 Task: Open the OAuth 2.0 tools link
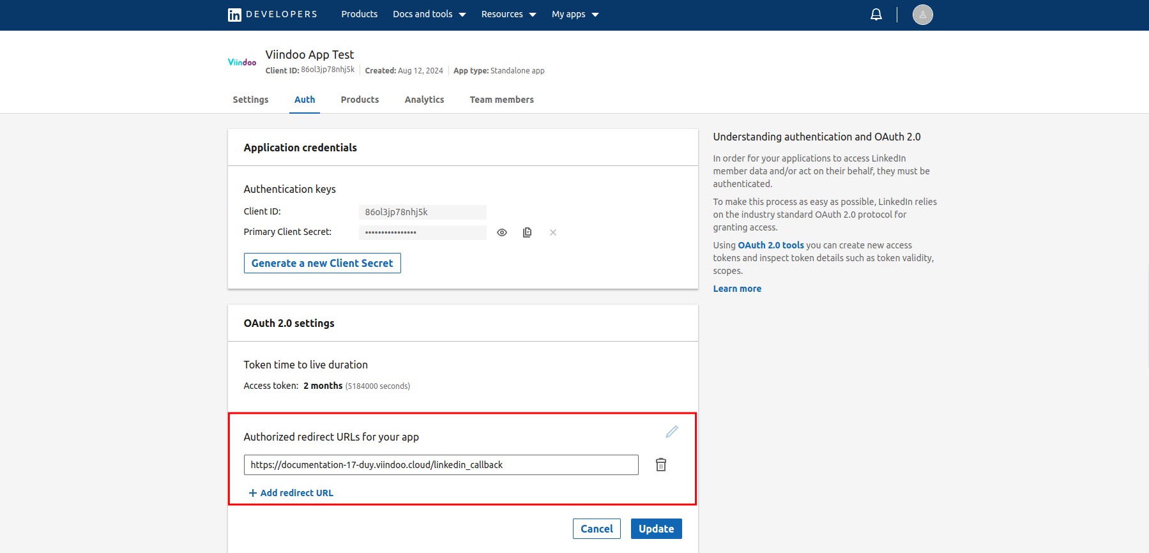point(771,245)
